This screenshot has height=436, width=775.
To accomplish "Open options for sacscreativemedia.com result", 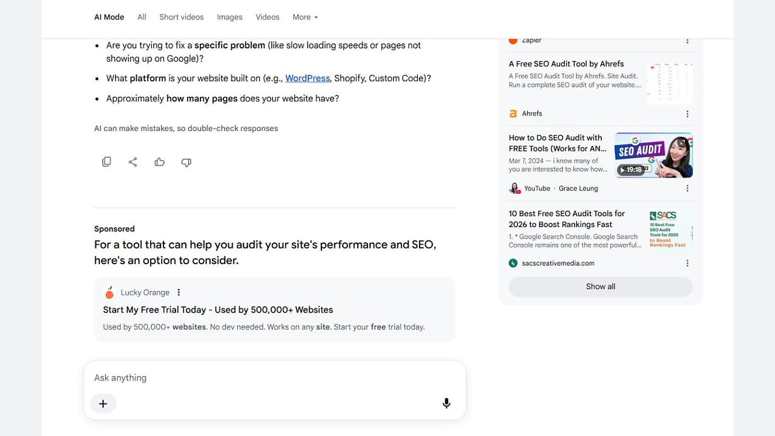I will [x=687, y=263].
